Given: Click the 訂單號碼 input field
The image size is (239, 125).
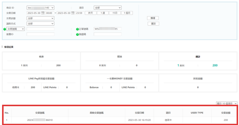Looking at the screenshot, I should tap(108, 29).
